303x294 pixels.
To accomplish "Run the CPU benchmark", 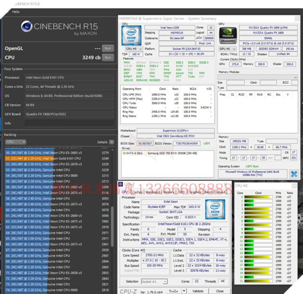I will pos(108,57).
